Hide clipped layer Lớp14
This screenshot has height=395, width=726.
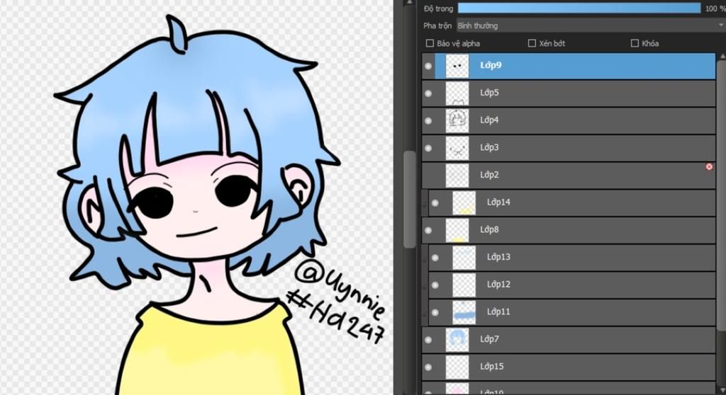pos(435,202)
